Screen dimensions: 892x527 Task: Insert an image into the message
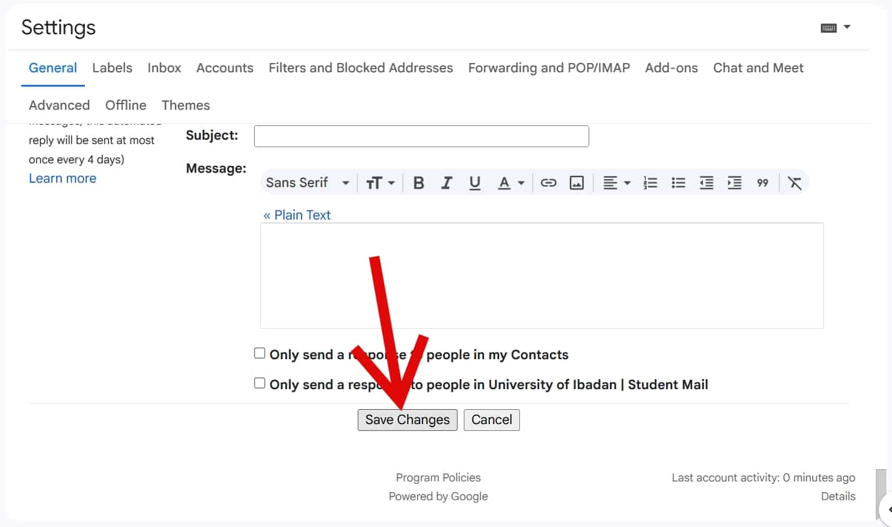pos(576,182)
